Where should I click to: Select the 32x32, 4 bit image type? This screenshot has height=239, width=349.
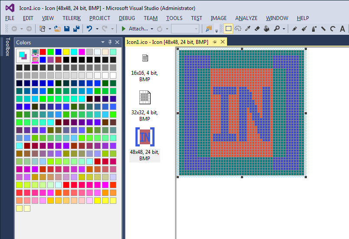pyautogui.click(x=145, y=106)
